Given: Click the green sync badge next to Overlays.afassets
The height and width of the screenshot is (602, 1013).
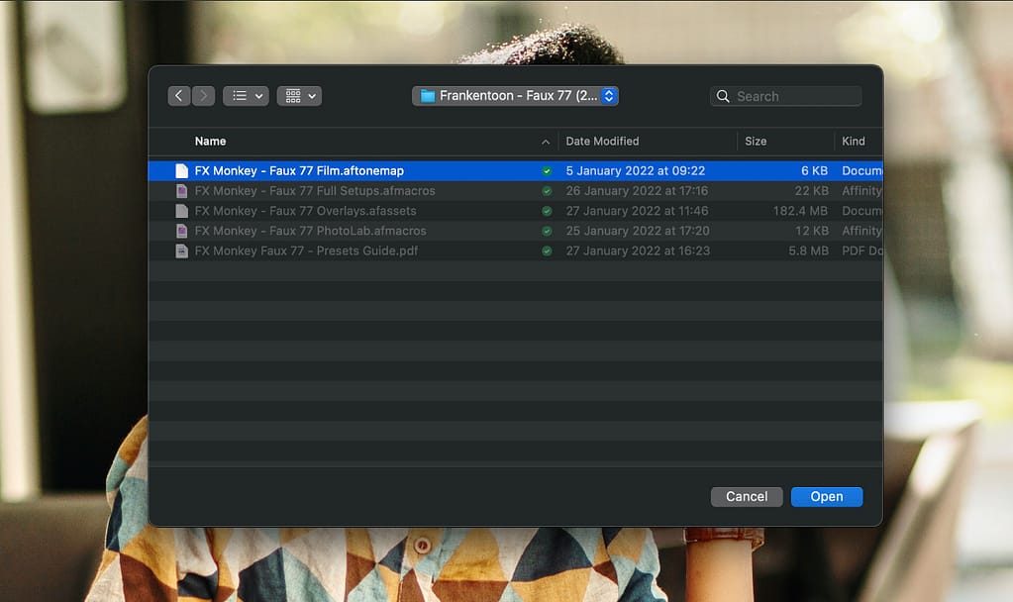Looking at the screenshot, I should click(547, 210).
